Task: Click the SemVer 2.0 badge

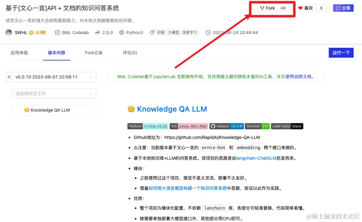Action: click(257, 126)
